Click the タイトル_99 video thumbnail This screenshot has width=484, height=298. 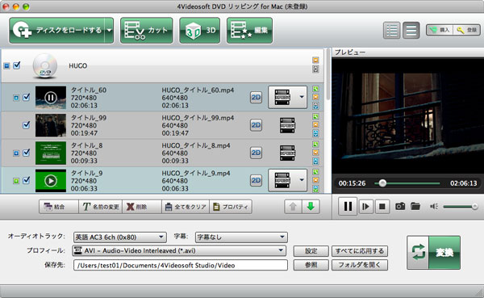pyautogui.click(x=51, y=125)
